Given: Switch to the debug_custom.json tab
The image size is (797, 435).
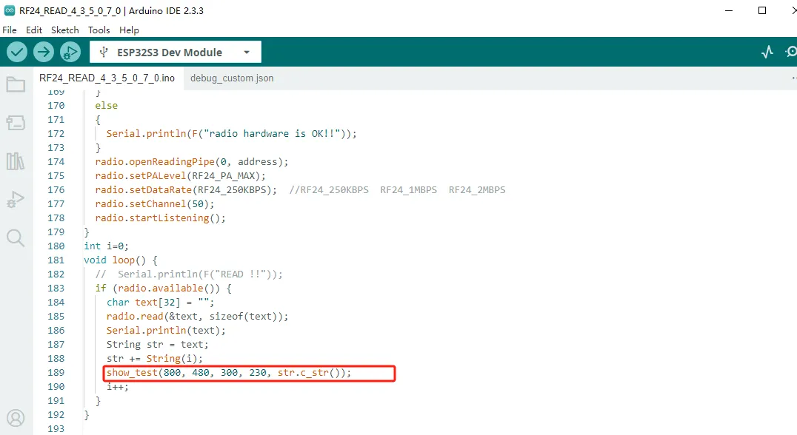Looking at the screenshot, I should pyautogui.click(x=232, y=78).
